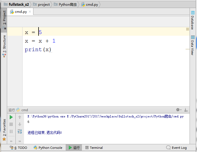Click the 运行 tab in bottom bar

tap(74, 148)
